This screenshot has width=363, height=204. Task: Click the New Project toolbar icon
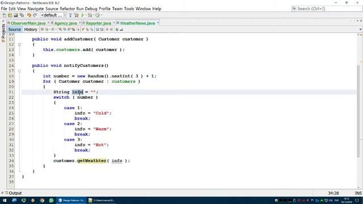click(10, 15)
